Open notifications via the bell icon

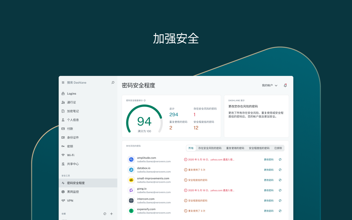pos(285,85)
